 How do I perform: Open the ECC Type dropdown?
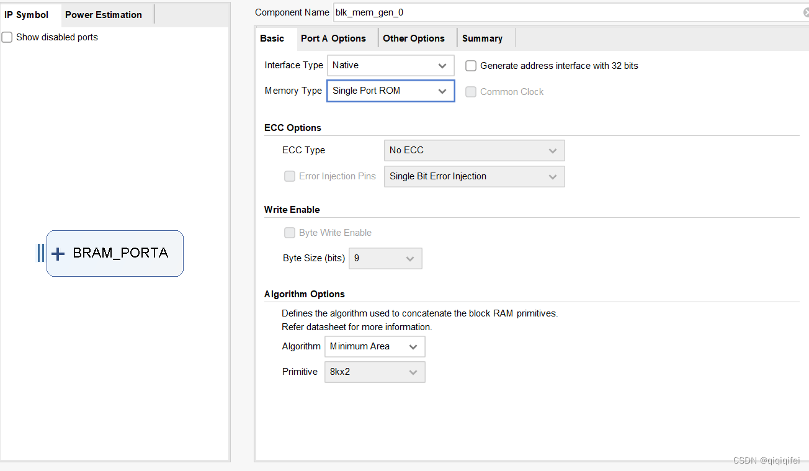click(x=474, y=150)
